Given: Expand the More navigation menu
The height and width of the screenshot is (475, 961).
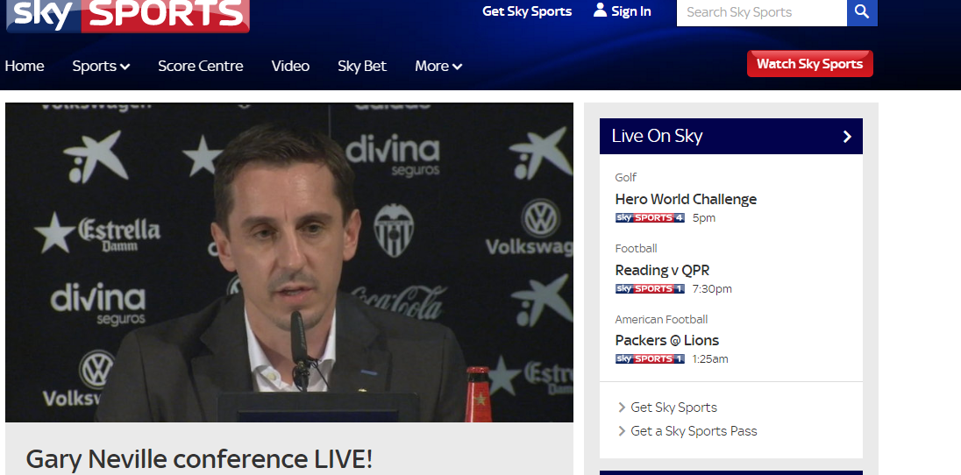Looking at the screenshot, I should [438, 66].
